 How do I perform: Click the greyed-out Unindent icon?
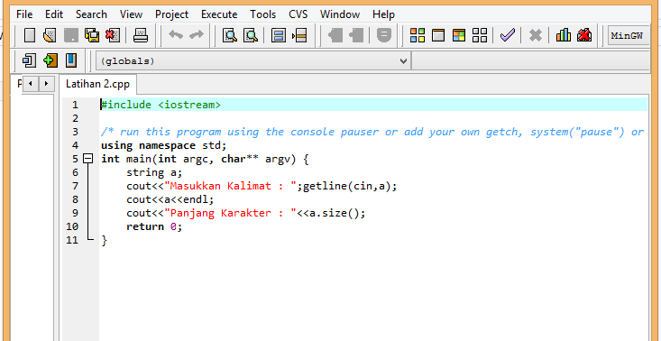point(356,35)
